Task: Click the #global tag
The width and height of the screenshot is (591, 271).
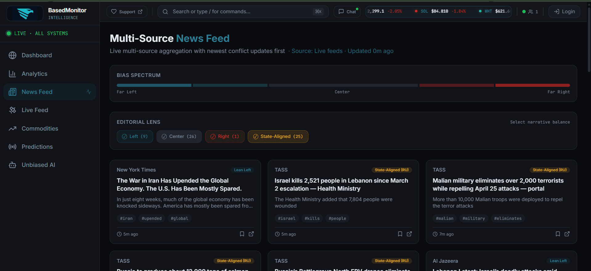Action: [x=179, y=218]
